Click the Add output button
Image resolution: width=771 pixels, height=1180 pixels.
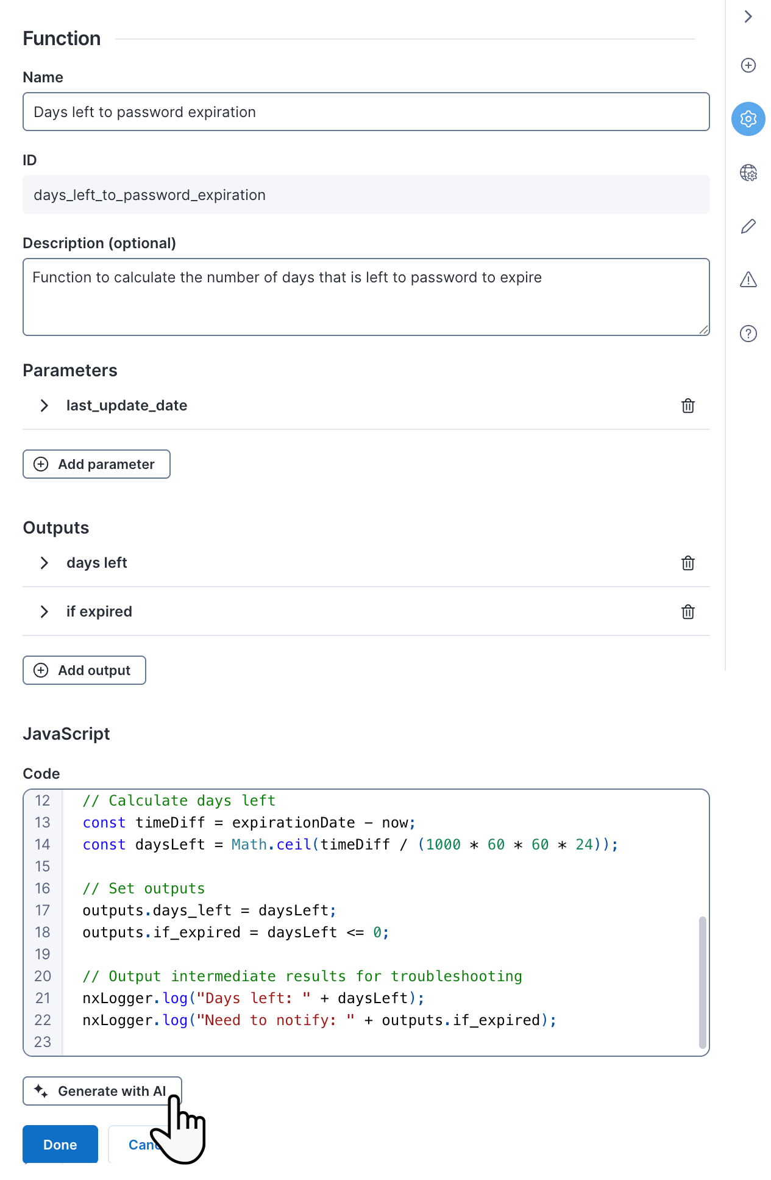coord(84,670)
